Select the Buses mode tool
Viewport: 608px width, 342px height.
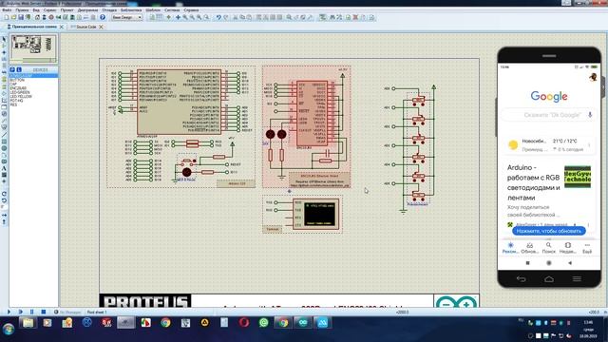coord(4,72)
